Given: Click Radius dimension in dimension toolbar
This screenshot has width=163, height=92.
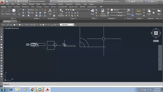Looking at the screenshot, I should coord(14,25).
